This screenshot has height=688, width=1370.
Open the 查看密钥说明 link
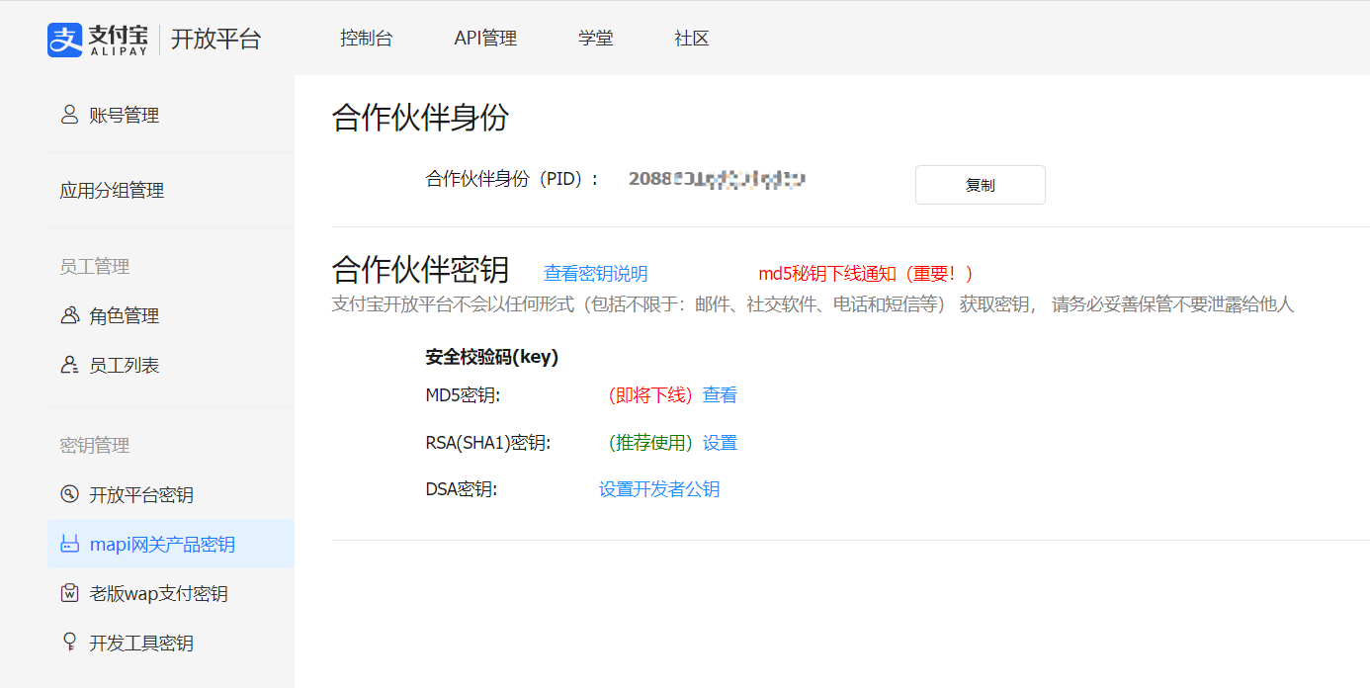click(596, 274)
